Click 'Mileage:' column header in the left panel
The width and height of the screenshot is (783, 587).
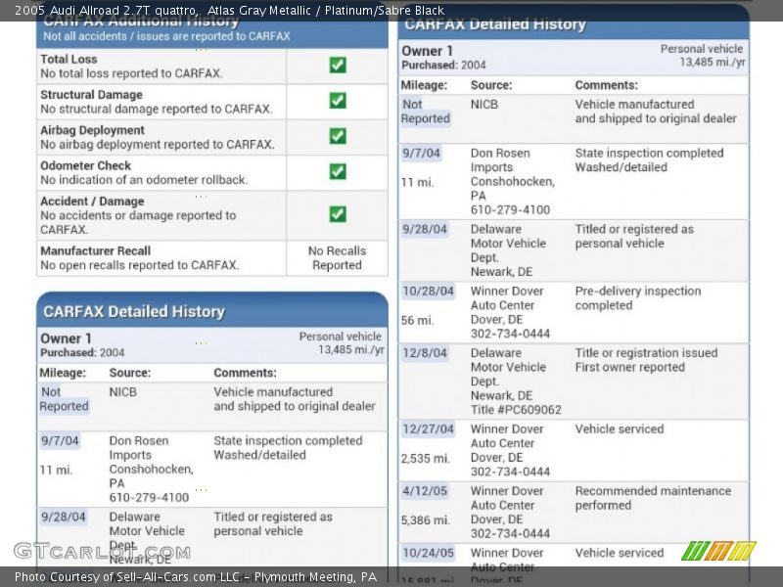click(x=63, y=373)
